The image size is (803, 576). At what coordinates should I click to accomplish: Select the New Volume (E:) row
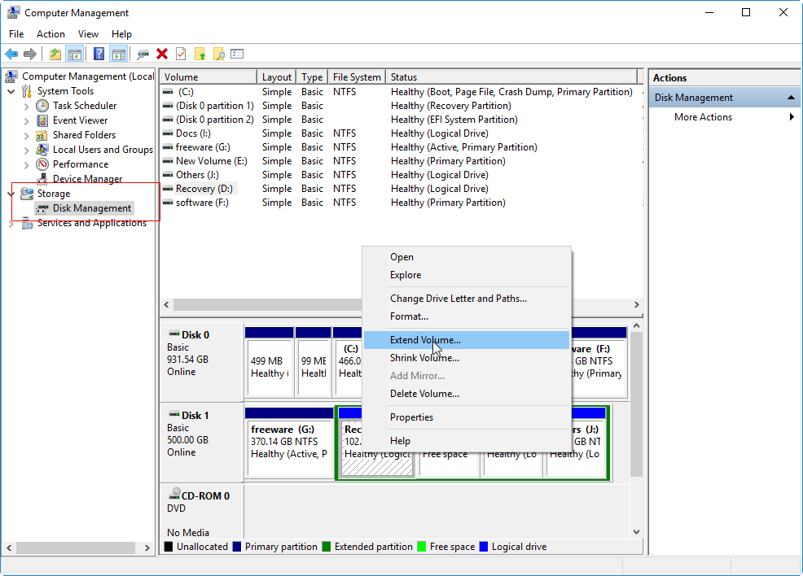click(x=211, y=161)
